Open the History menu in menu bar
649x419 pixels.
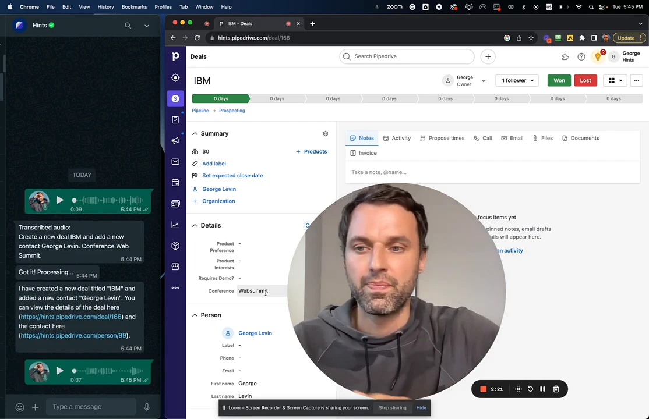[x=105, y=7]
